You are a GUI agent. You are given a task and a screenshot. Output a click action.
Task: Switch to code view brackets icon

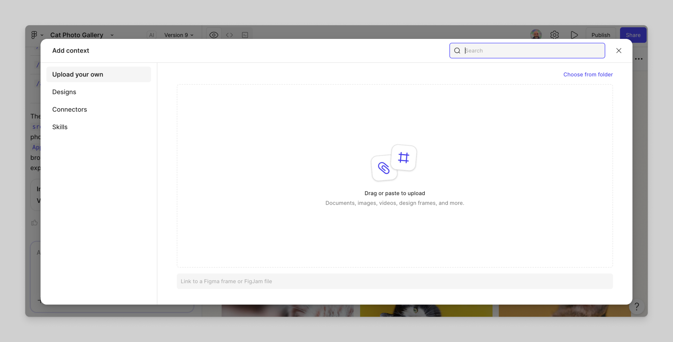pos(230,35)
